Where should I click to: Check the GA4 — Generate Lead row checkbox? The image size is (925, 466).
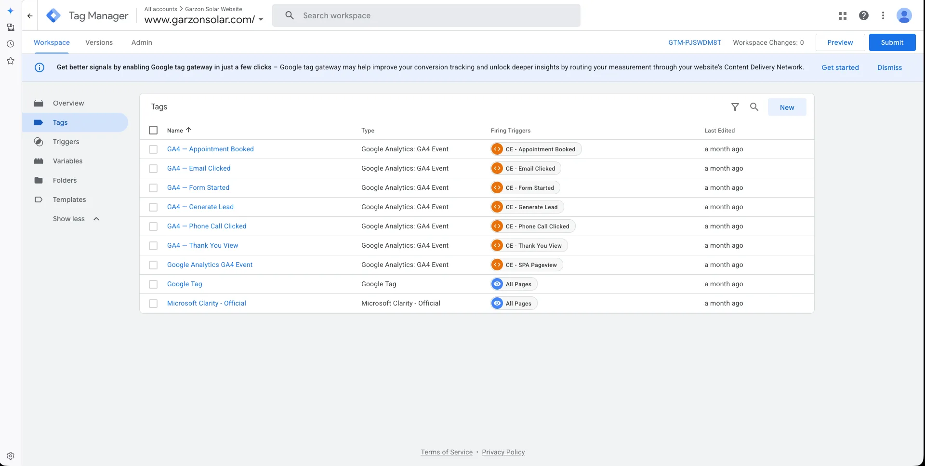click(x=153, y=207)
